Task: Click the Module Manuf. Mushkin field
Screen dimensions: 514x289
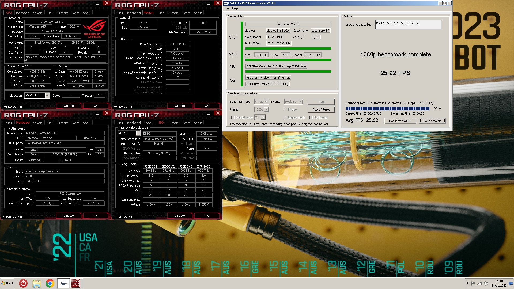Action: [159, 143]
